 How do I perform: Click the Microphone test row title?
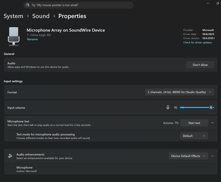(18, 121)
